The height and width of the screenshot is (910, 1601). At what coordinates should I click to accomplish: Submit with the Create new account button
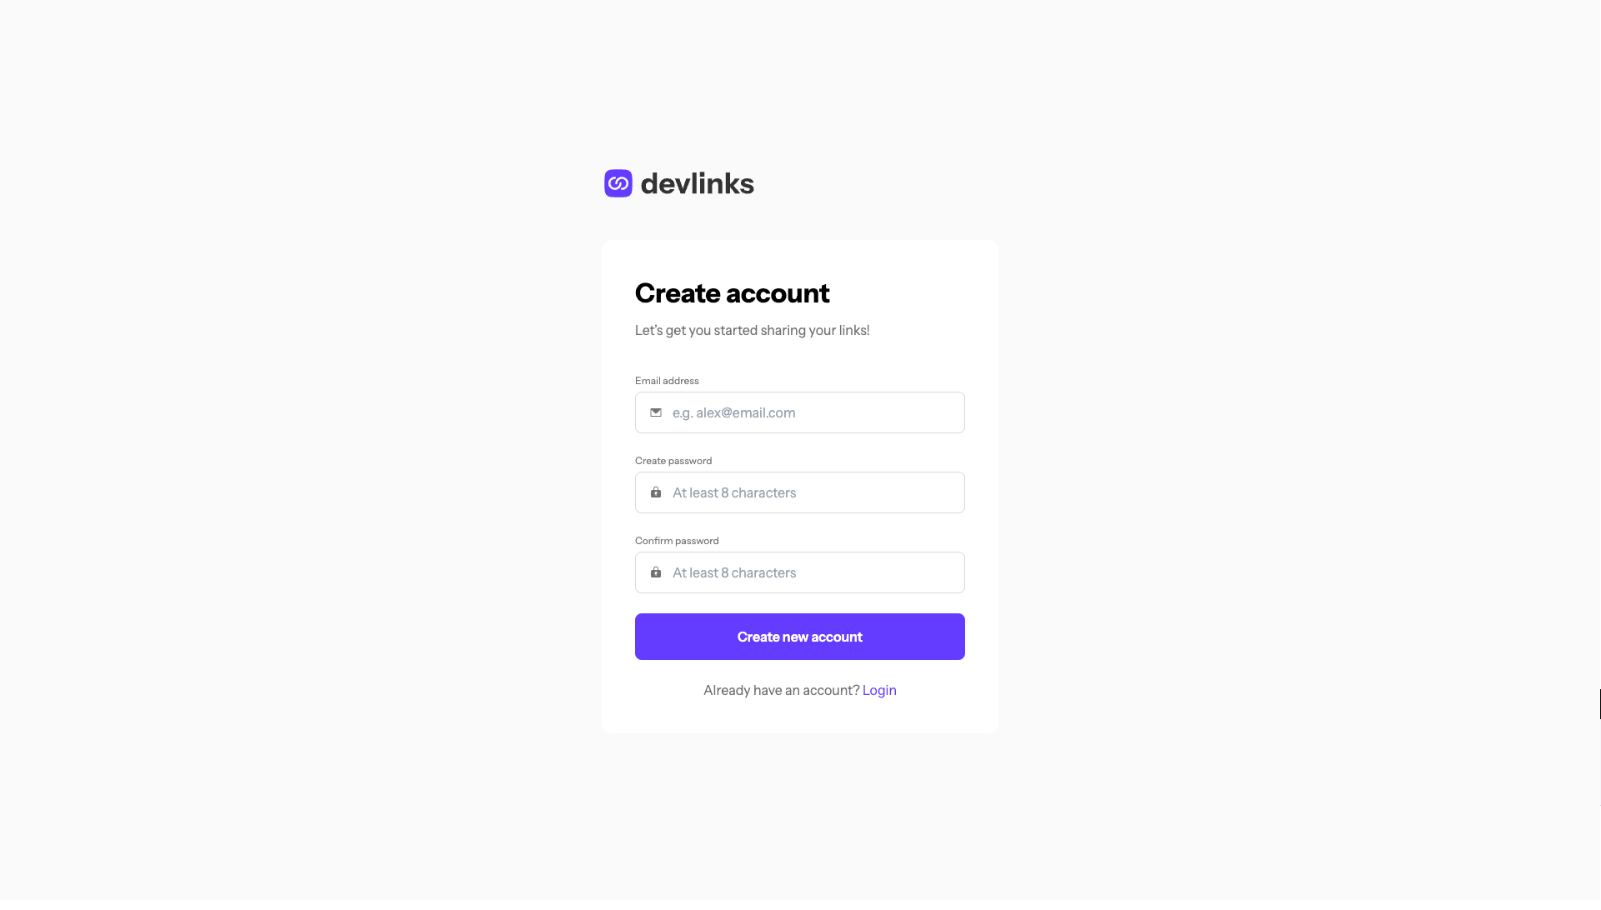click(x=800, y=637)
